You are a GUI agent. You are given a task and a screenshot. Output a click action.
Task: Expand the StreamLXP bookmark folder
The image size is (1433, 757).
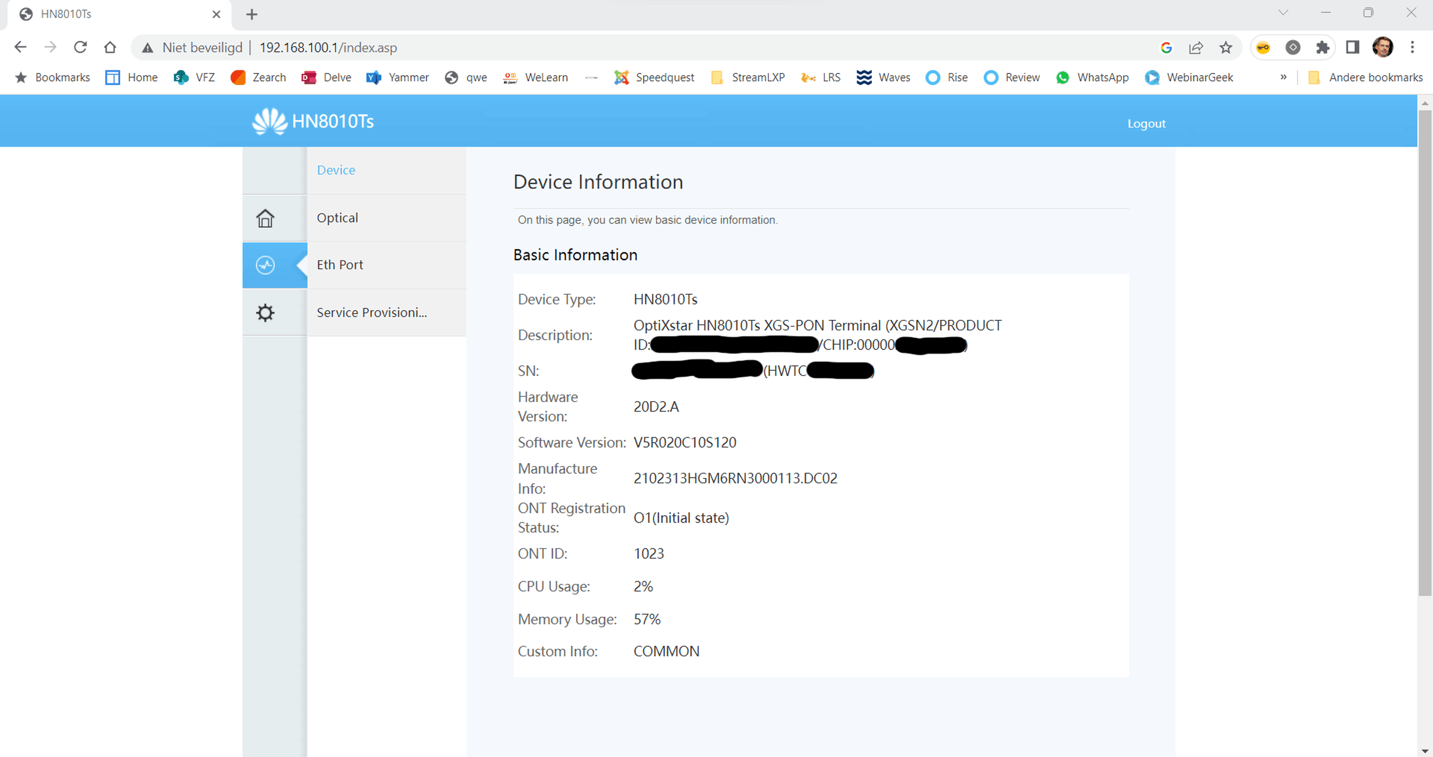pos(748,77)
